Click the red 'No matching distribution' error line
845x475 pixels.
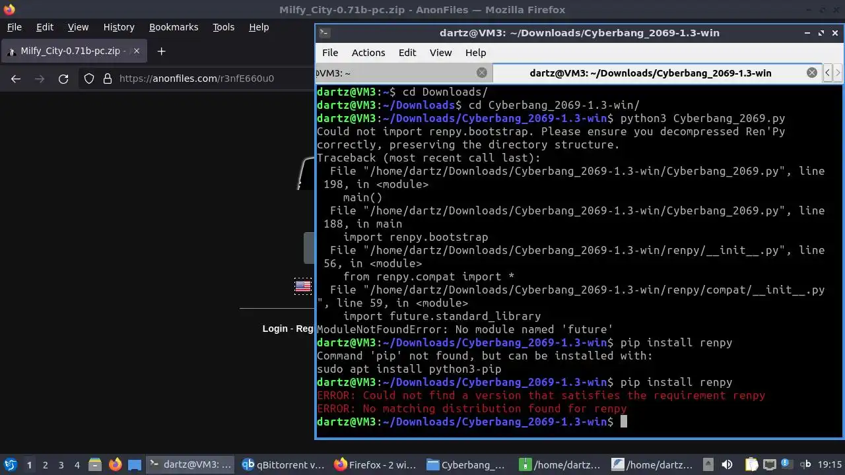pyautogui.click(x=471, y=408)
